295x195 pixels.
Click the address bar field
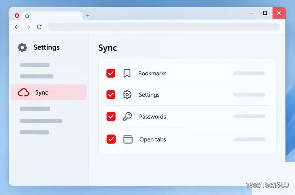[x=164, y=27]
